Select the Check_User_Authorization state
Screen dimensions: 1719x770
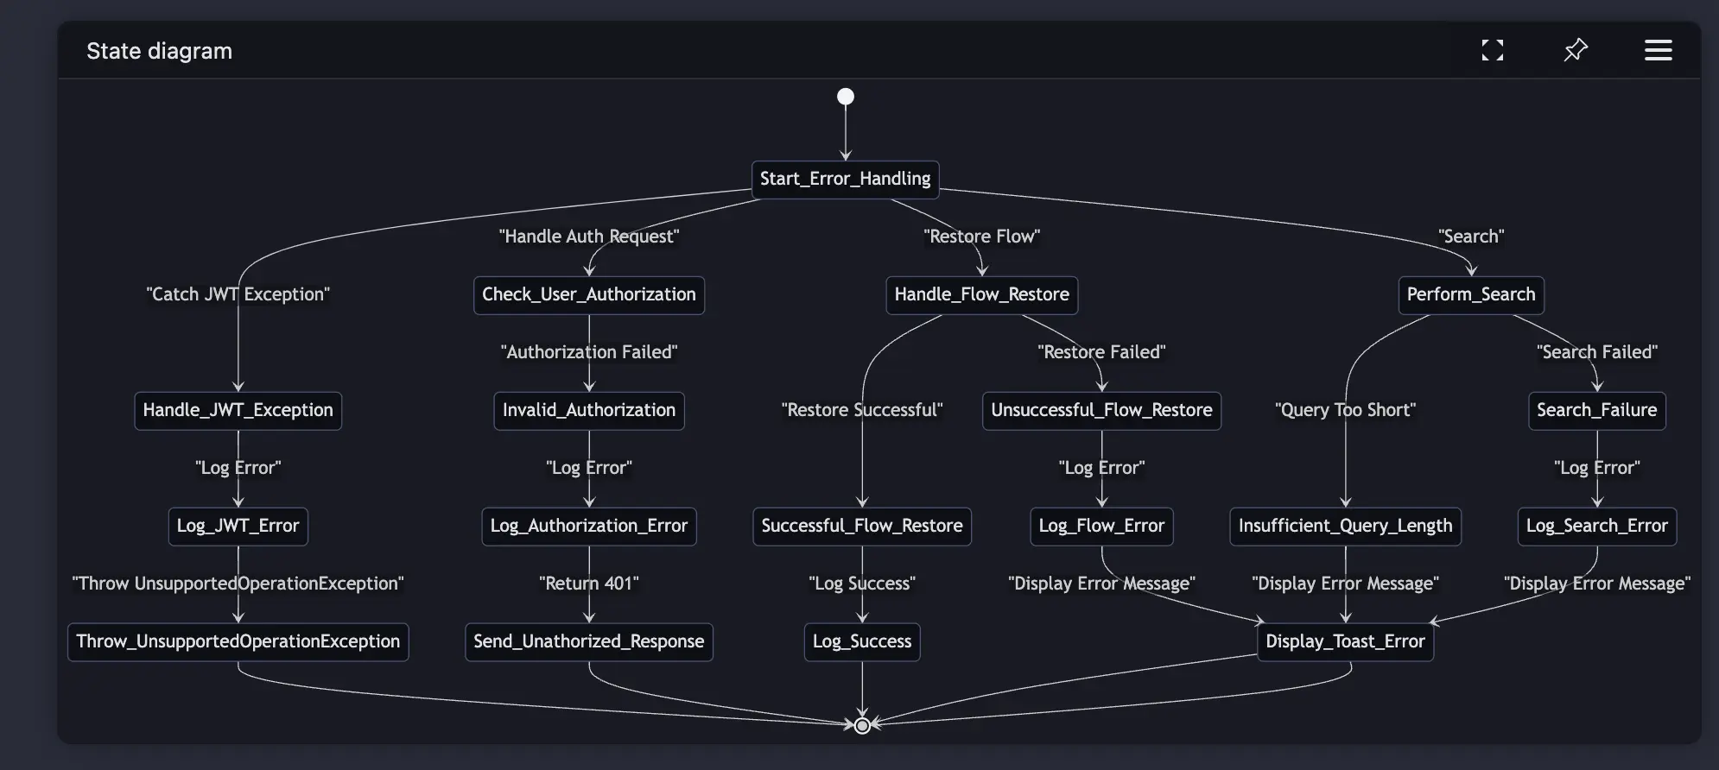pos(589,295)
